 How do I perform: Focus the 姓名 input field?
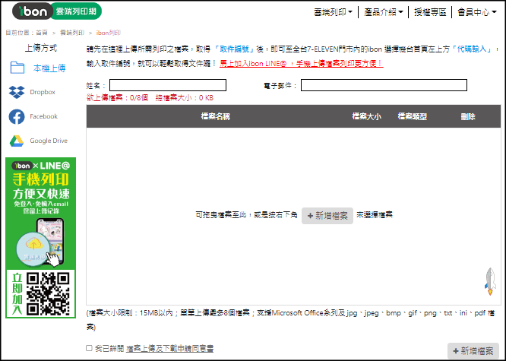click(x=175, y=85)
